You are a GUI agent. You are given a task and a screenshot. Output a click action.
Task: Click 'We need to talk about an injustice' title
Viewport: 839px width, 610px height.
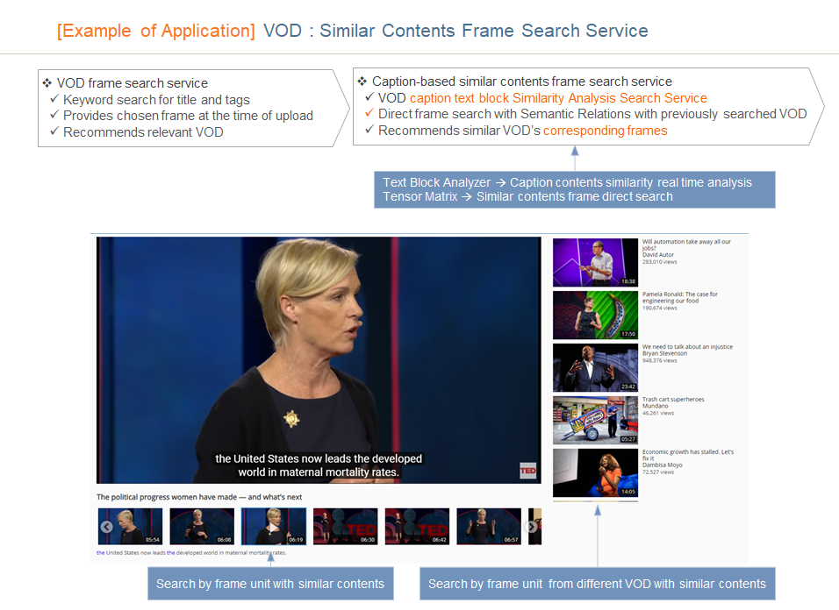(x=687, y=347)
